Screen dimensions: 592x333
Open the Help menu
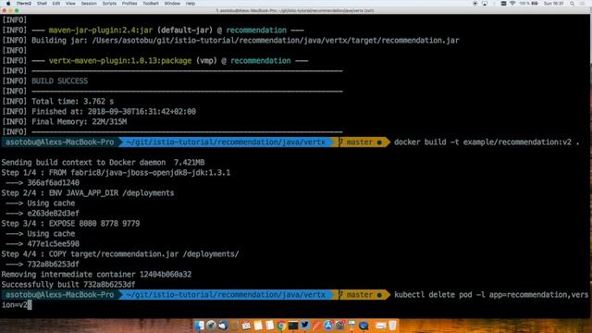click(x=191, y=4)
